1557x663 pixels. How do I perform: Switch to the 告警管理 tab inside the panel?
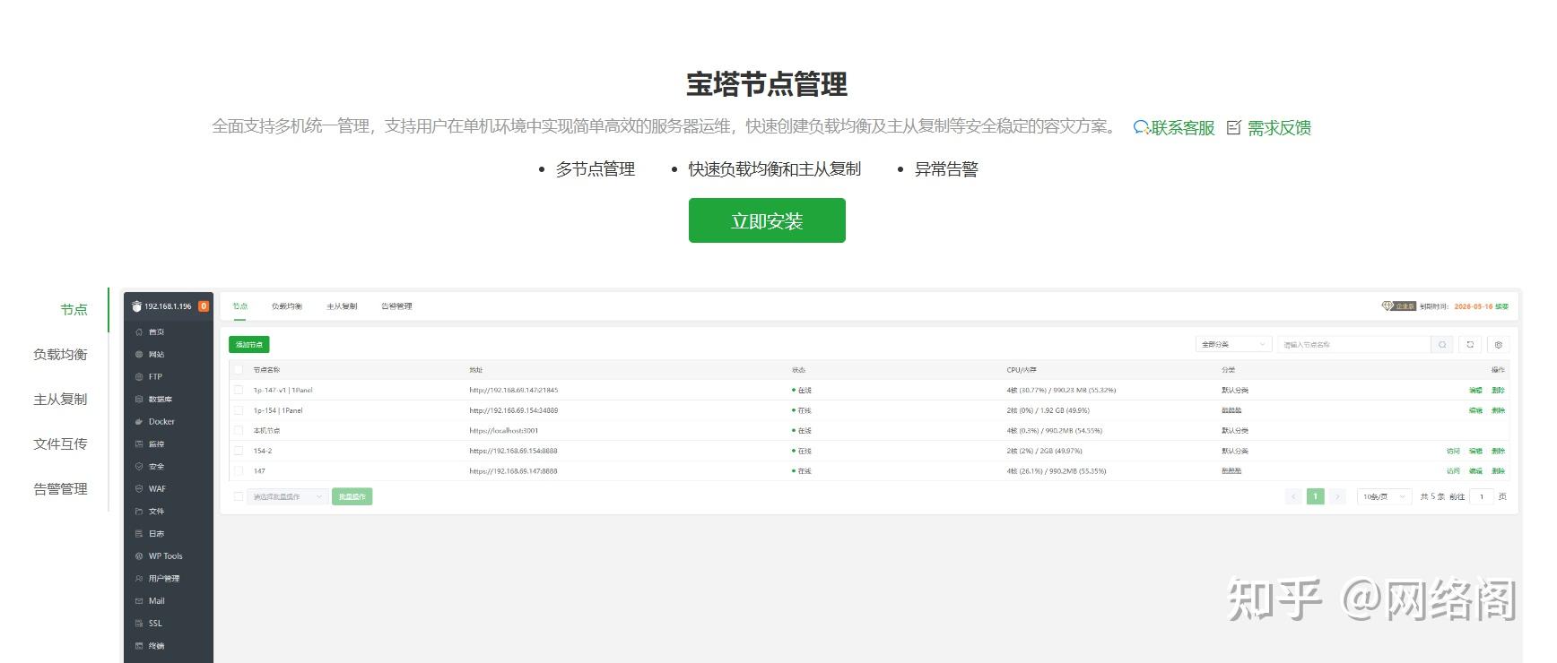[x=396, y=306]
